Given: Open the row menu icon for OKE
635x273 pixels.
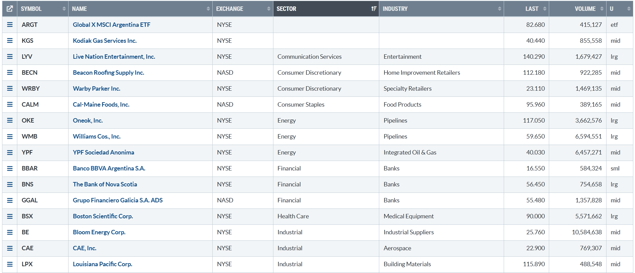Looking at the screenshot, I should [10, 121].
